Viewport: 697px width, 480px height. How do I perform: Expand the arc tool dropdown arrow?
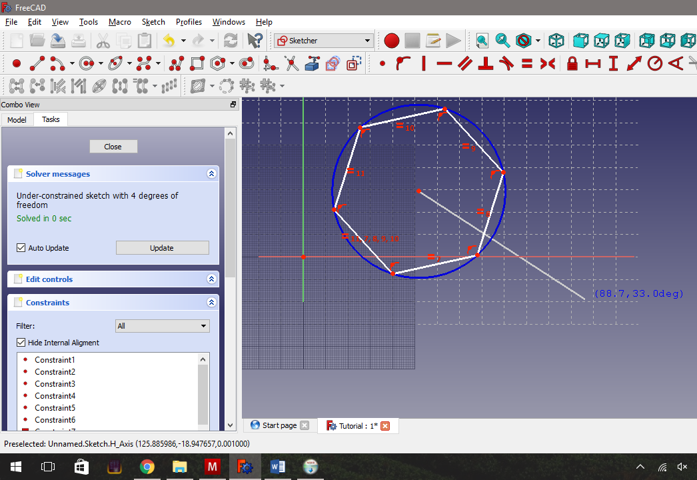(71, 63)
